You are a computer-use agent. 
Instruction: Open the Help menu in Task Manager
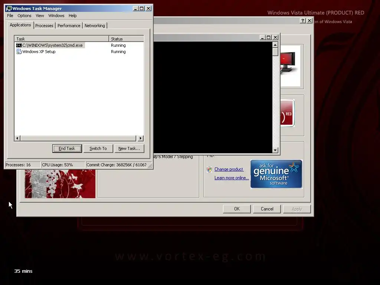72,16
